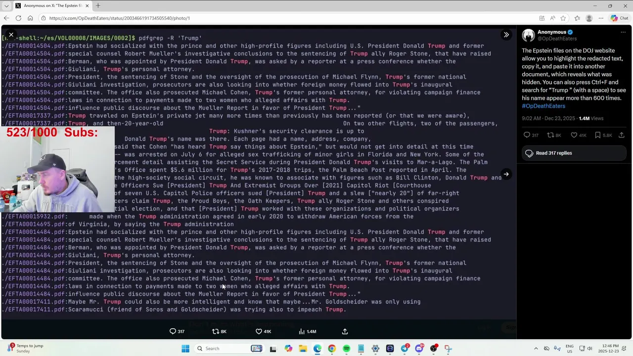Image resolution: width=633 pixels, height=356 pixels.
Task: Open Task View icon in taskbar
Action: pos(272,349)
